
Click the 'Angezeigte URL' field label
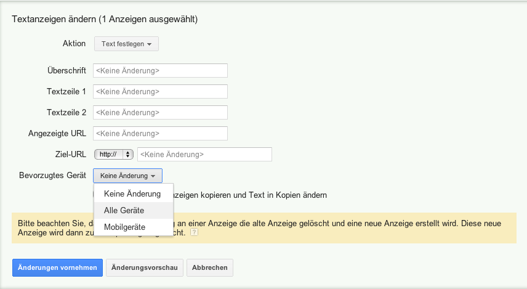point(57,133)
